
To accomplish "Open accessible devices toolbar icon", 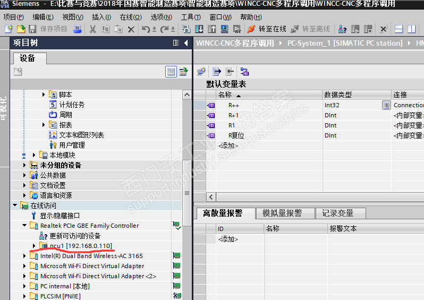I will 342,29.
